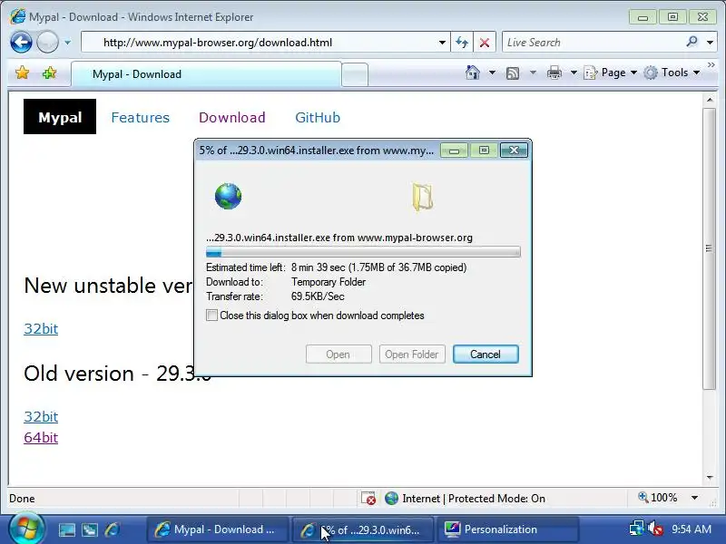The width and height of the screenshot is (726, 544).
Task: Click the Mypal logo link
Action: point(60,117)
